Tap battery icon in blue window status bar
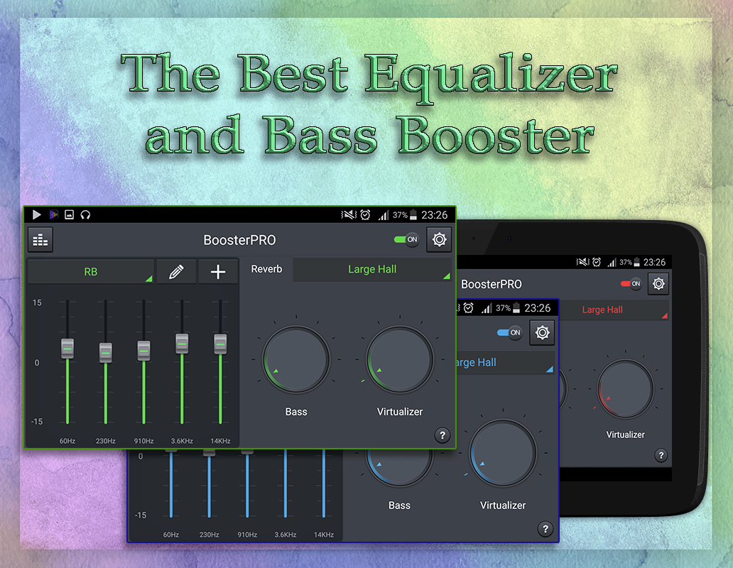 pos(516,308)
